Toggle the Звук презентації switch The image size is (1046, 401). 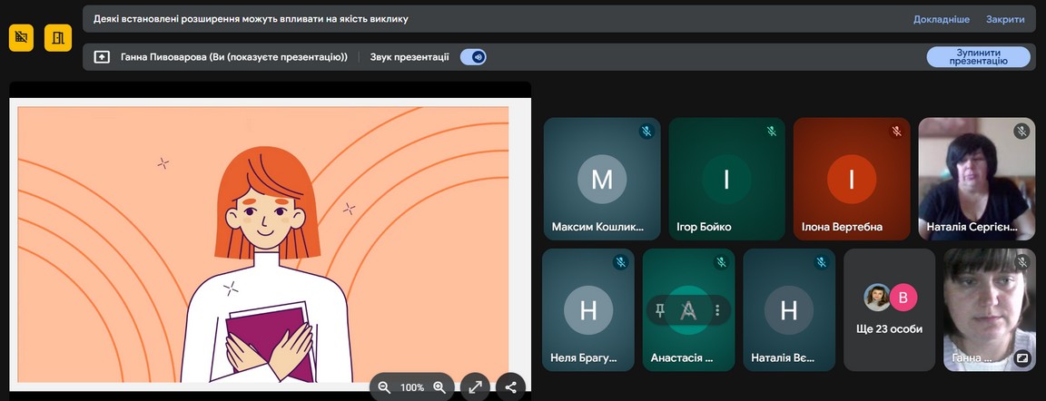click(x=473, y=57)
